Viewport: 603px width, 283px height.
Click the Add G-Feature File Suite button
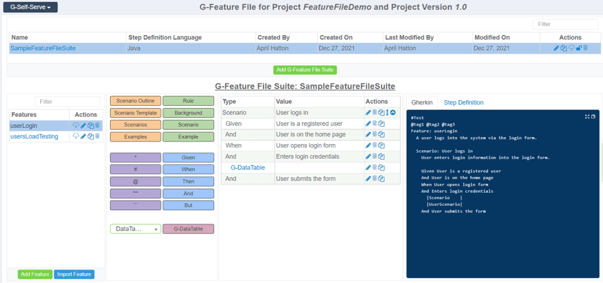pos(305,70)
